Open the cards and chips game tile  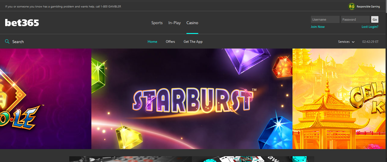pyautogui.click(x=253, y=159)
